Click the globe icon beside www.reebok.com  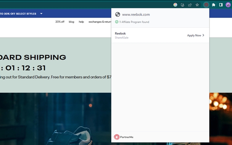pyautogui.click(x=117, y=14)
